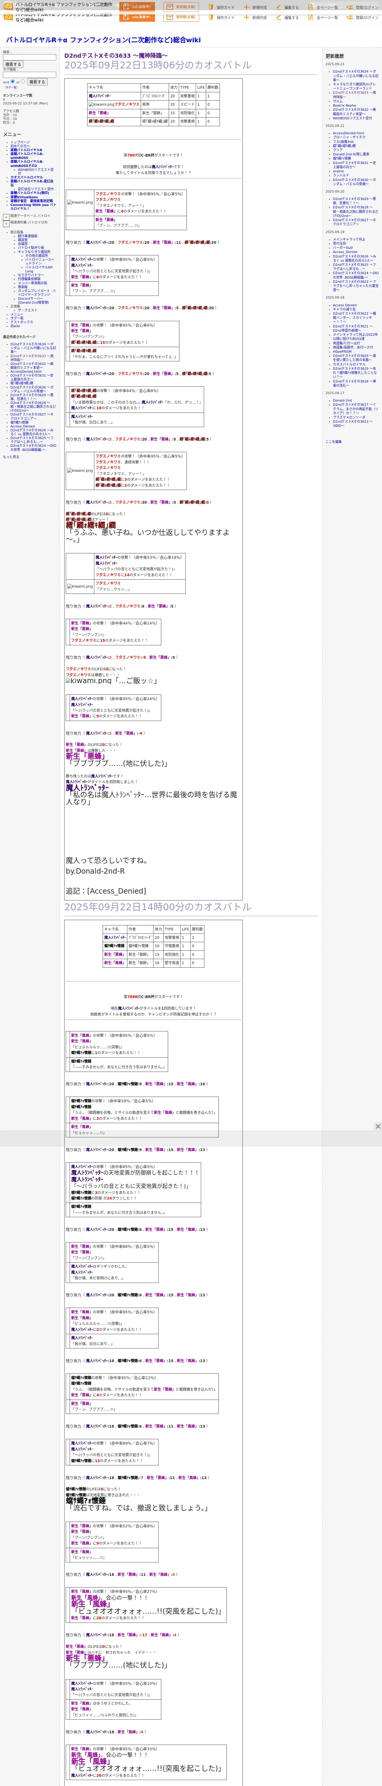Dismiss the banner with the × button
The image size is (382, 1786).
tap(378, 1126)
